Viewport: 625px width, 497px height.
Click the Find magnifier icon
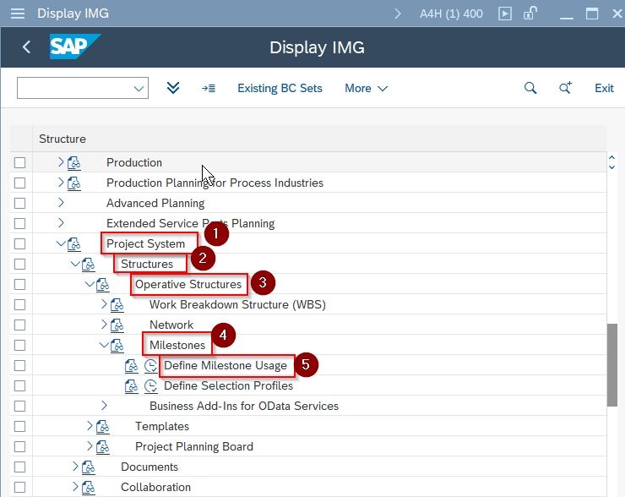(530, 88)
